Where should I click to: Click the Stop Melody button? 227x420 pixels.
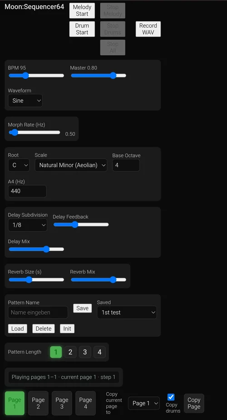point(113,10)
